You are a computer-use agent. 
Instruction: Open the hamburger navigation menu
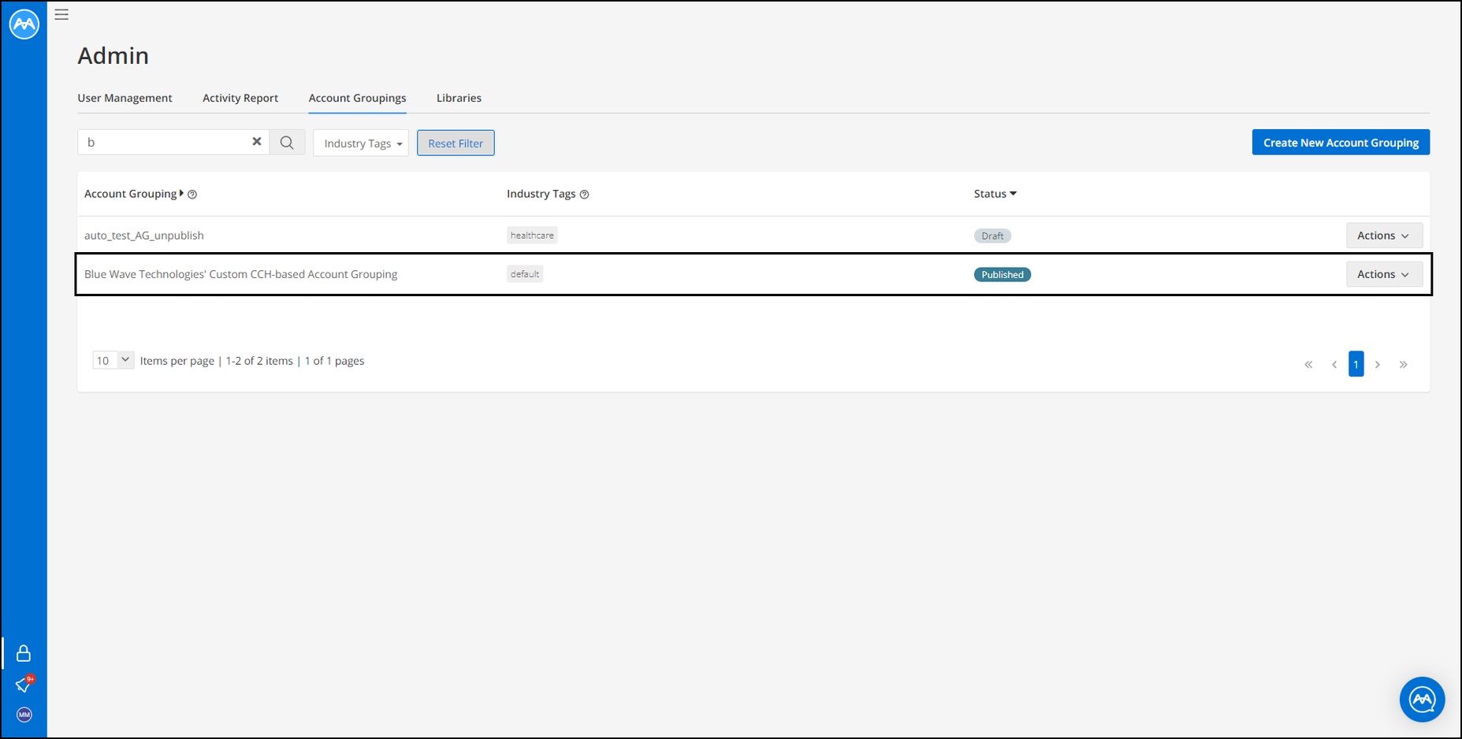coord(61,14)
